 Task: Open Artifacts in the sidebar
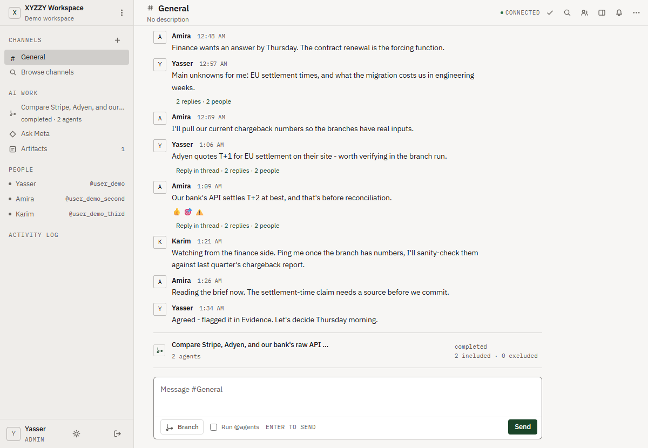click(66, 149)
